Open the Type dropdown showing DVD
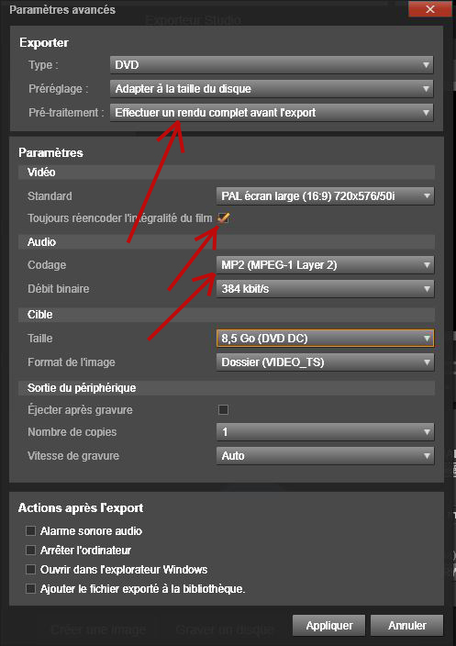 tap(272, 65)
